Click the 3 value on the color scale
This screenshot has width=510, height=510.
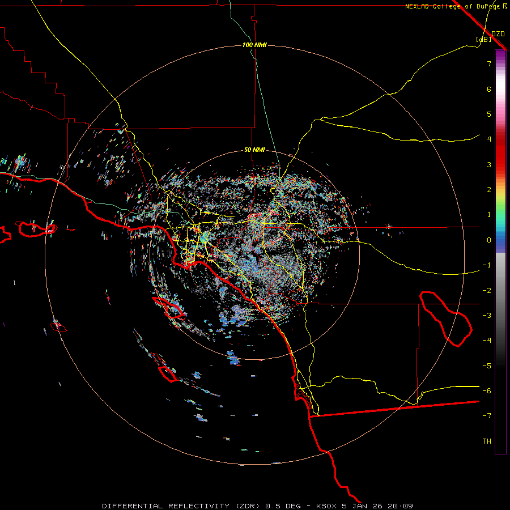pyautogui.click(x=489, y=164)
